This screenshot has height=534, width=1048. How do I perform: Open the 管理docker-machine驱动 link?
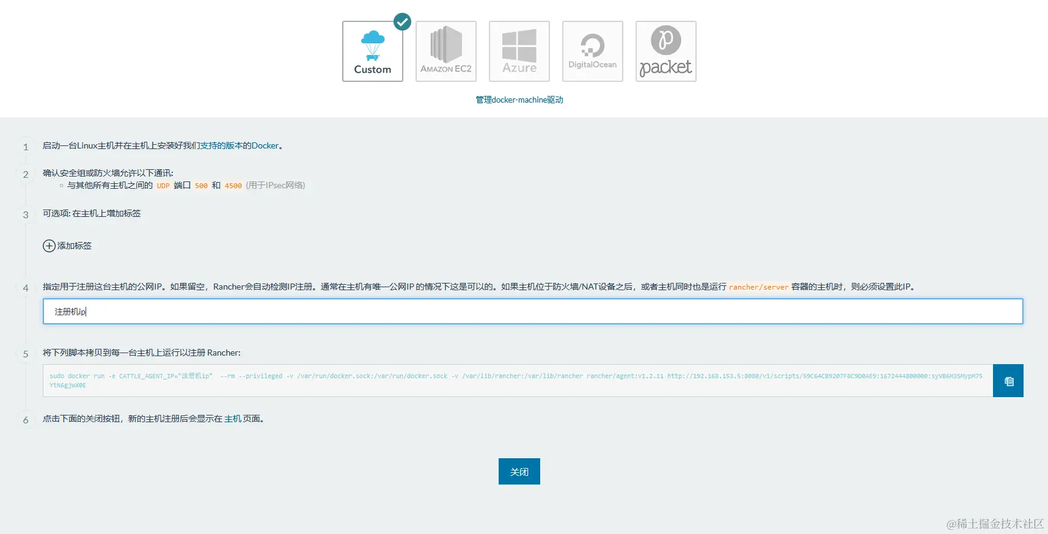[x=519, y=100]
